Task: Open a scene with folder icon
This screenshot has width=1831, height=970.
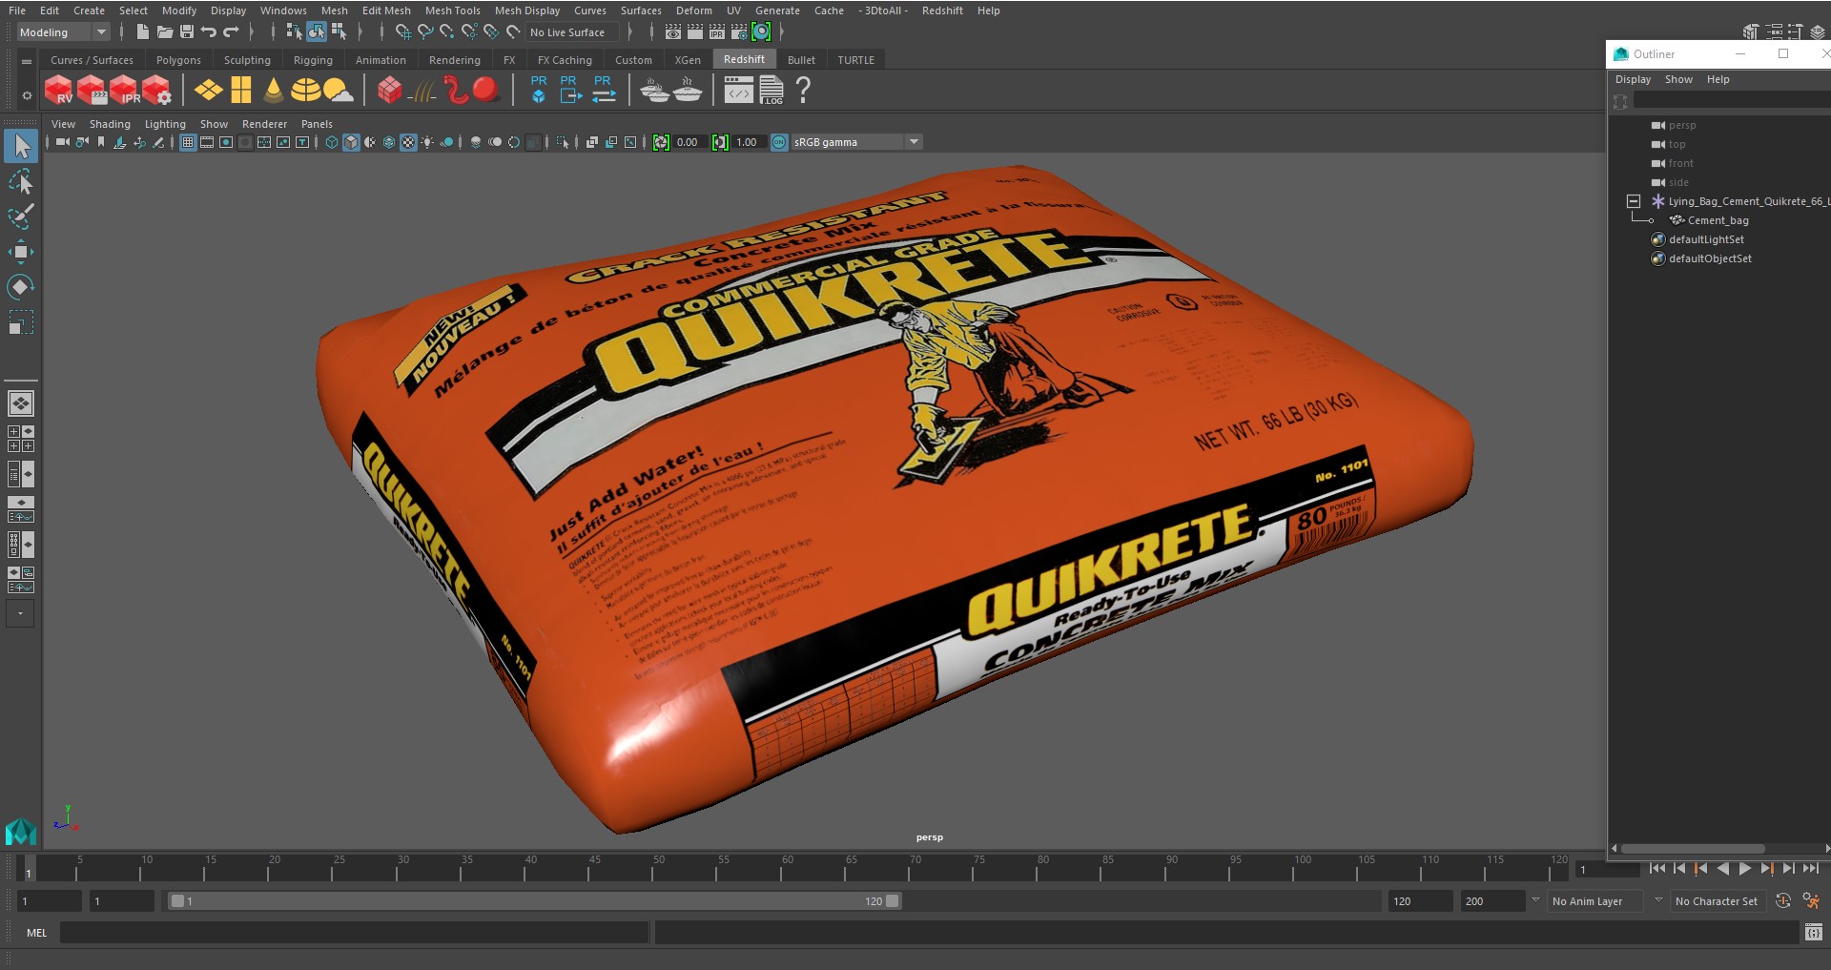Action: 164,32
